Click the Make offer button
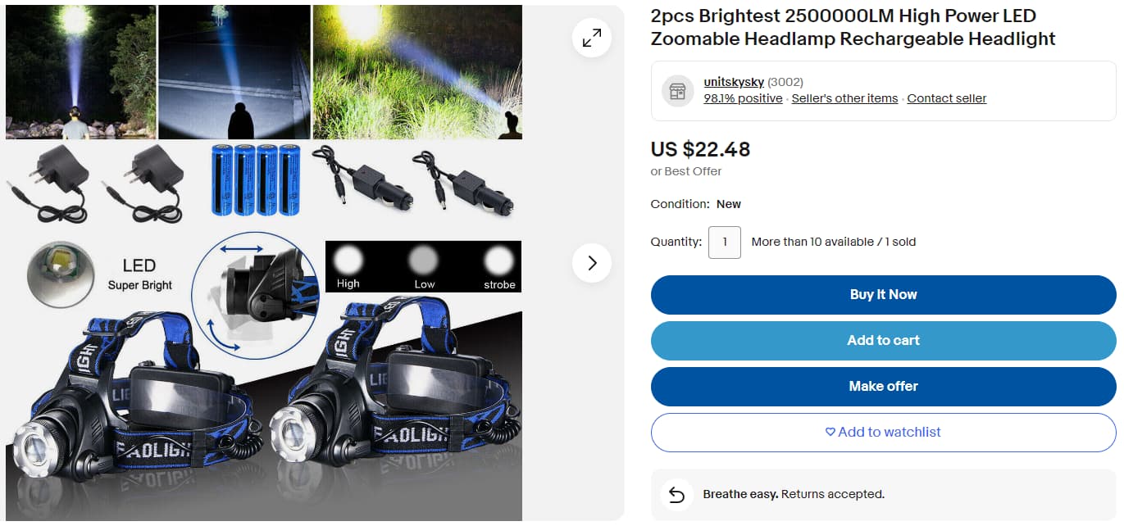 (x=884, y=387)
